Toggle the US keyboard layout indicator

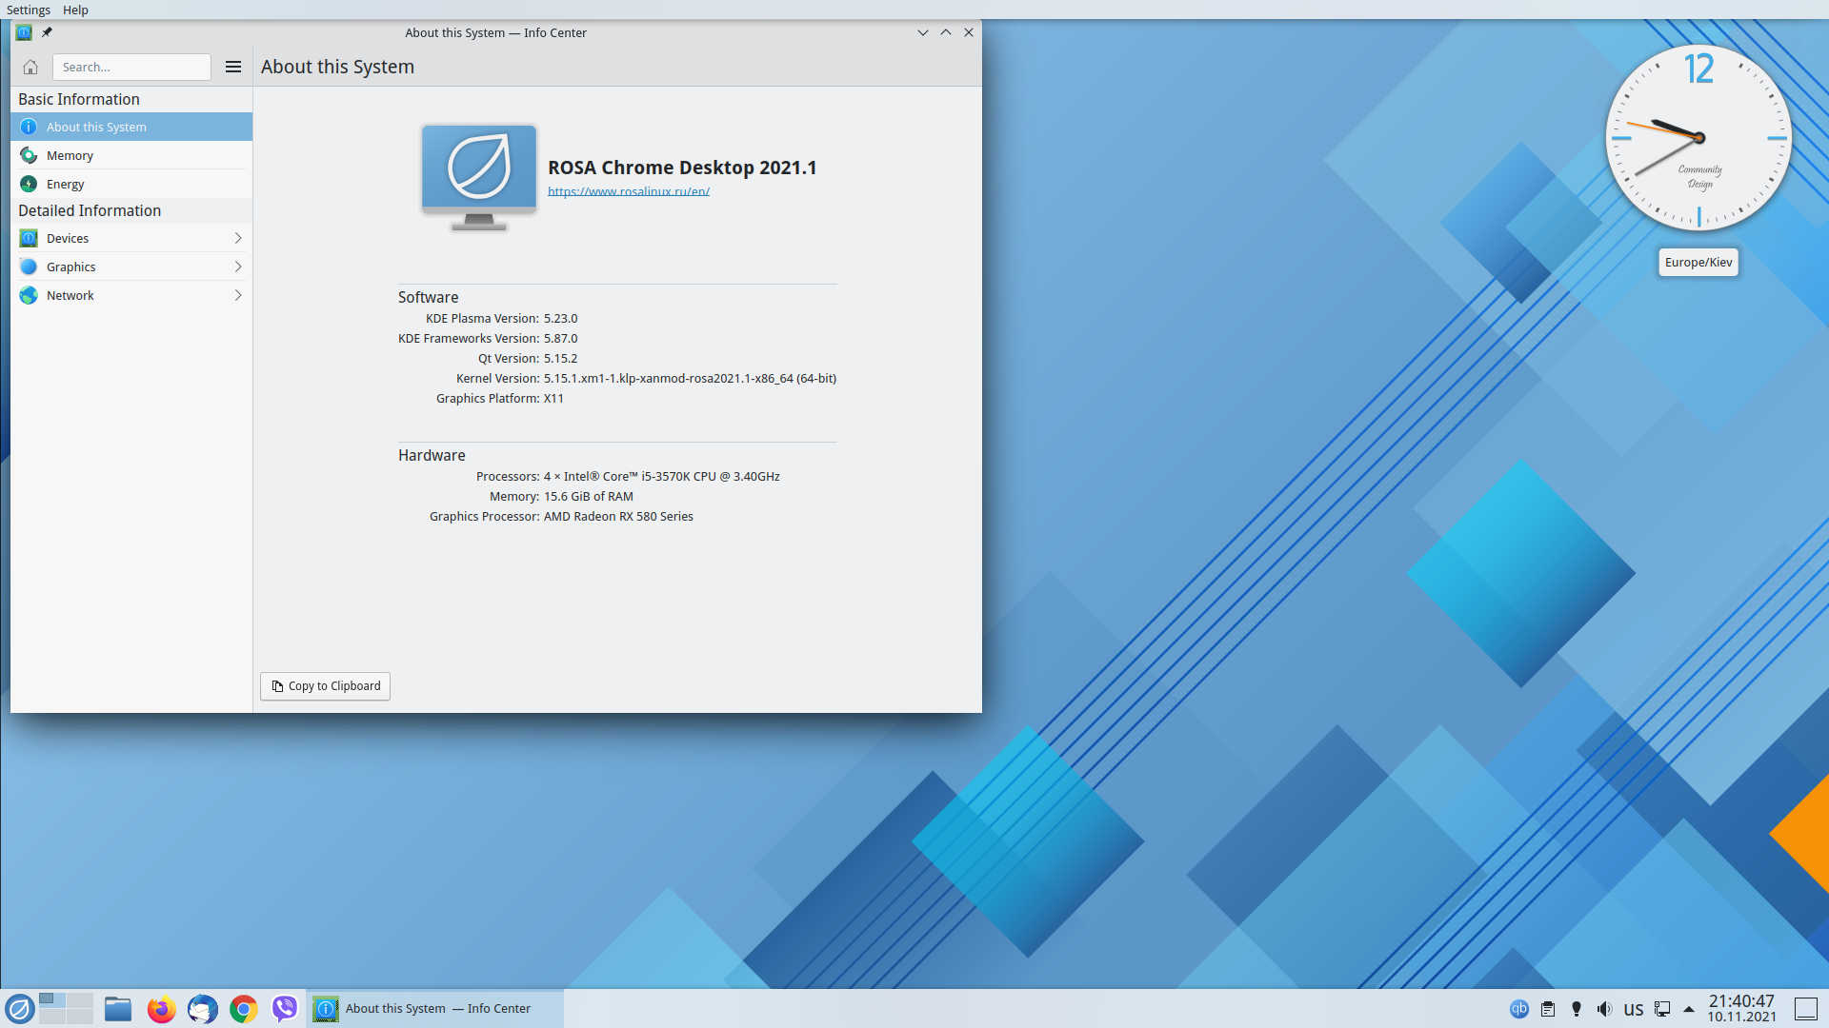pyautogui.click(x=1634, y=1009)
